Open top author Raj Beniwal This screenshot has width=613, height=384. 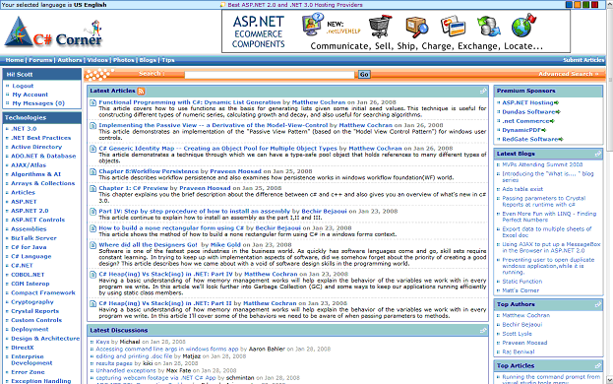click(x=519, y=352)
